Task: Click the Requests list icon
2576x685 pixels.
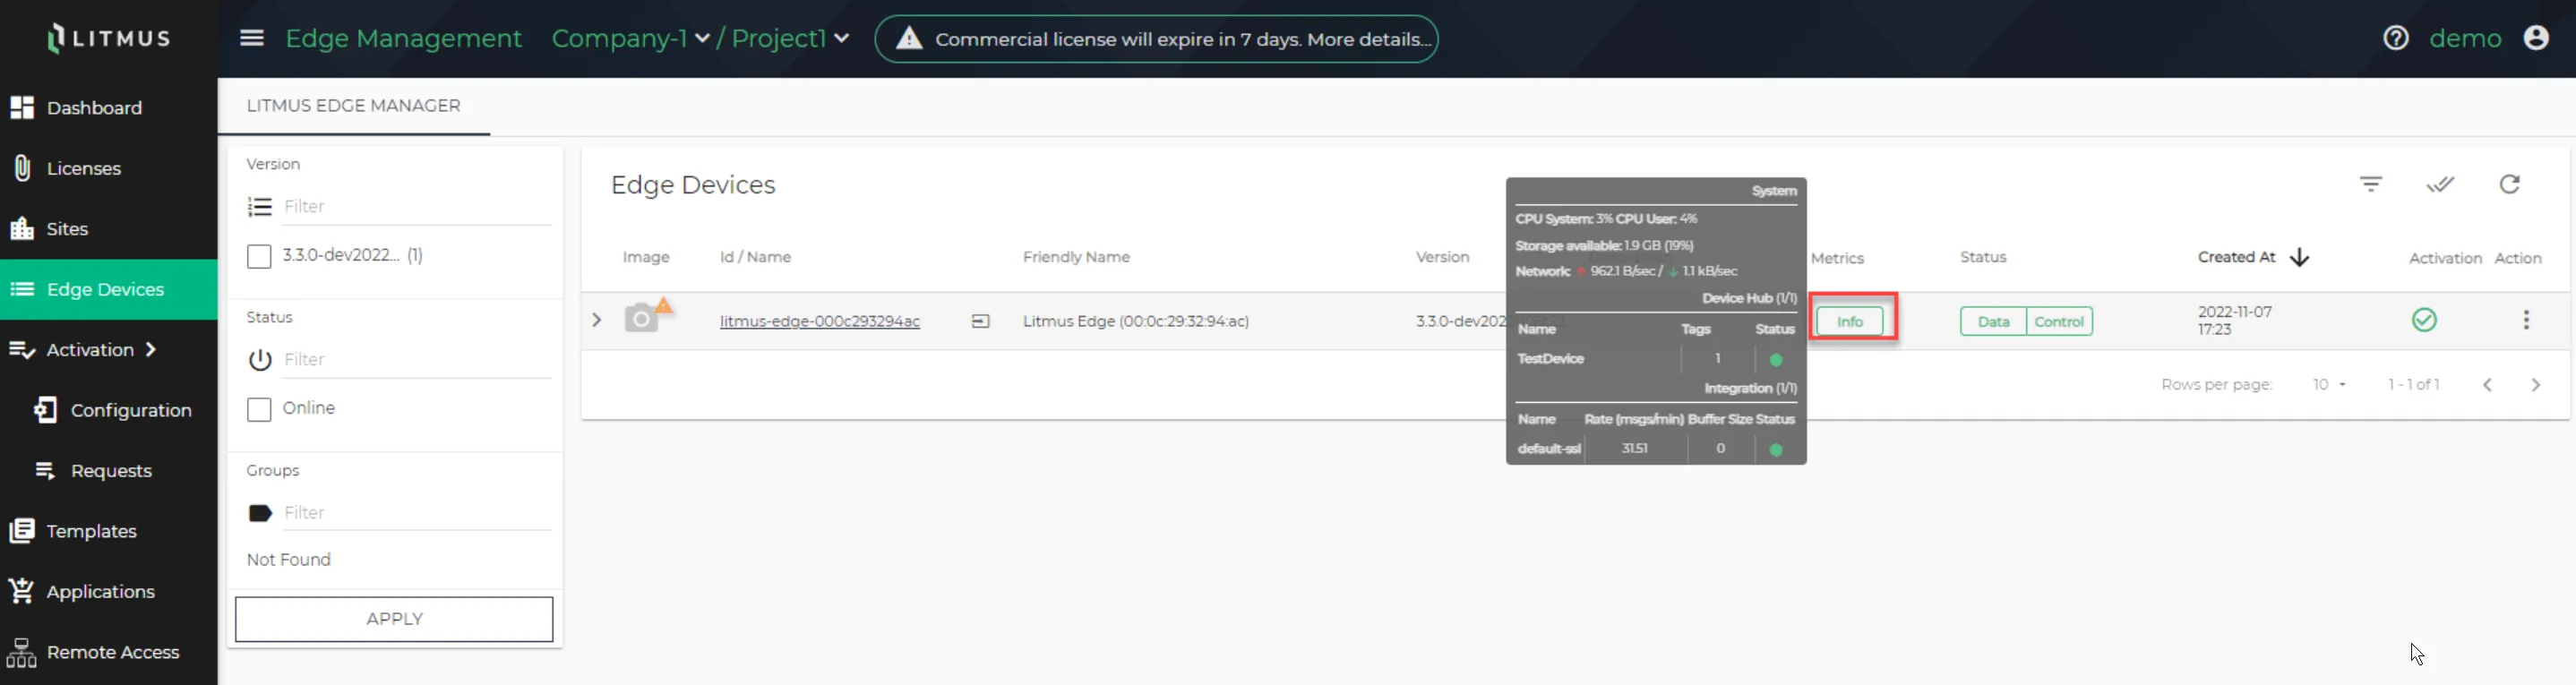Action: click(x=46, y=471)
